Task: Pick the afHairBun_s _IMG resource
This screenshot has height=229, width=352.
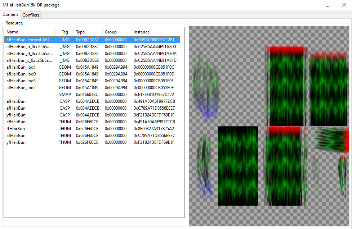Action: [x=30, y=60]
